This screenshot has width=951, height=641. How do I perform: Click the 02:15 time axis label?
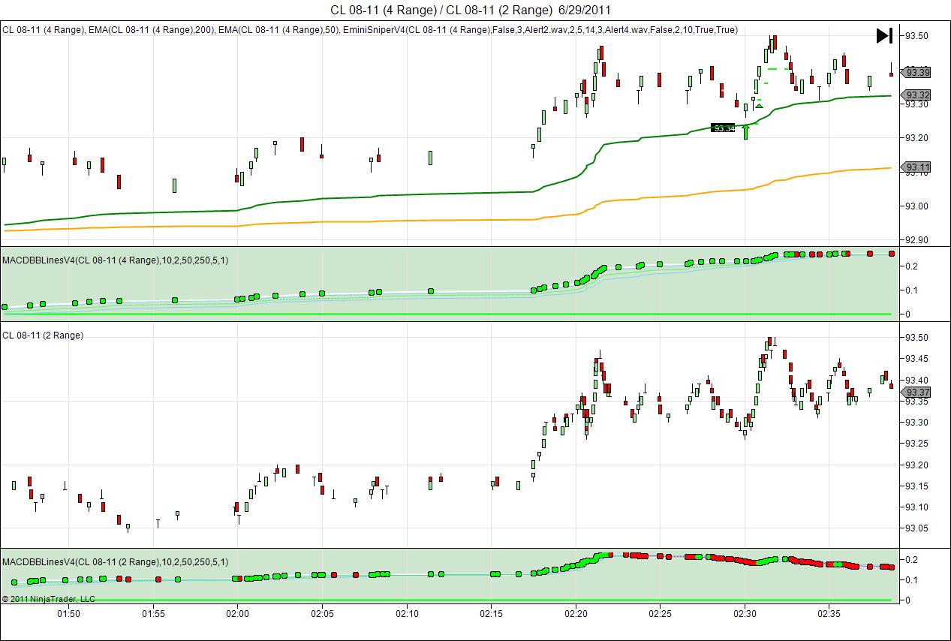[x=491, y=614]
